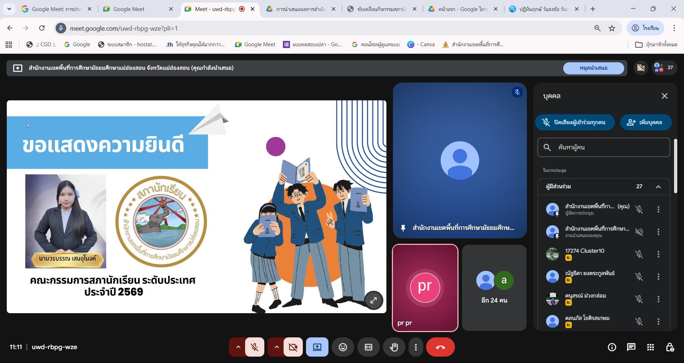The height and width of the screenshot is (363, 684).
Task: Open the chat messages icon
Action: coord(631,347)
